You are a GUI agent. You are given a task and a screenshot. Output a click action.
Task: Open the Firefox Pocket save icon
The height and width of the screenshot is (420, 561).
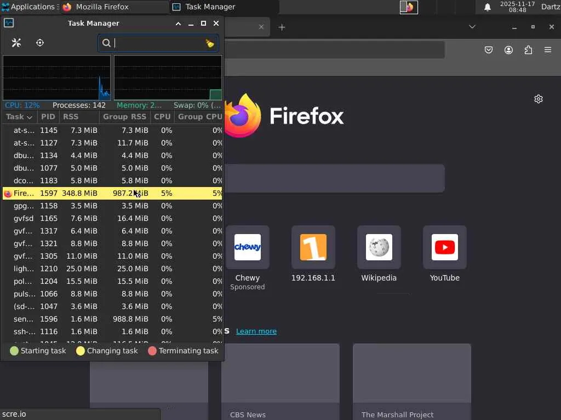[x=488, y=50]
